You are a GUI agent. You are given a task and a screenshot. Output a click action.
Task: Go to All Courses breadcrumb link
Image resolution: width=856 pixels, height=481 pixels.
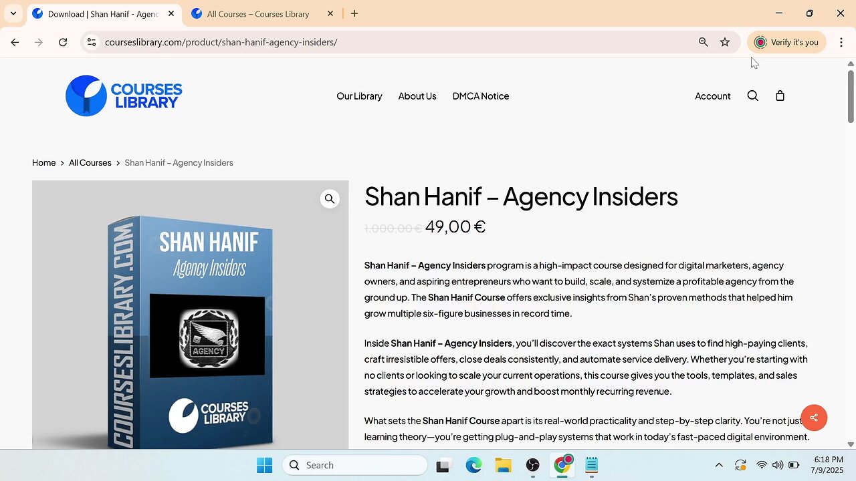click(x=90, y=162)
